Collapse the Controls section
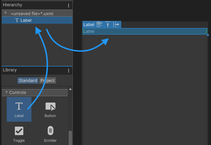This screenshot has height=145, width=211. click(x=6, y=92)
